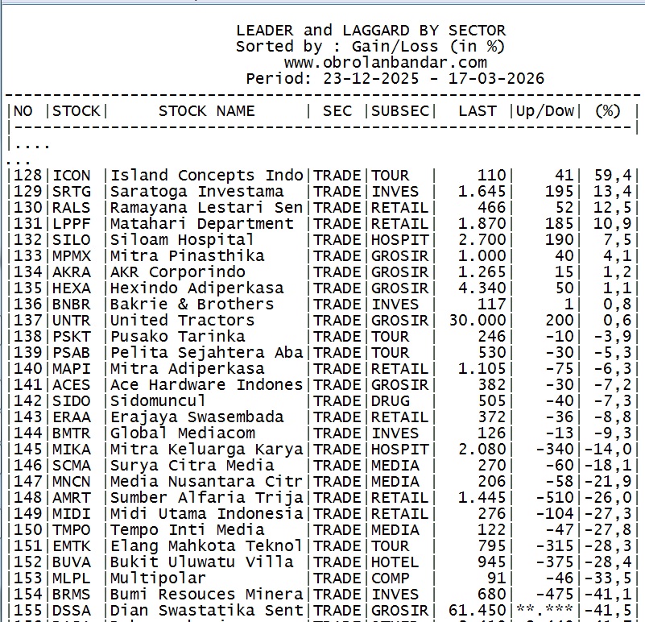Image resolution: width=645 pixels, height=622 pixels.
Task: Click 'Media Nusantara Citr' stock name
Action: [206, 481]
